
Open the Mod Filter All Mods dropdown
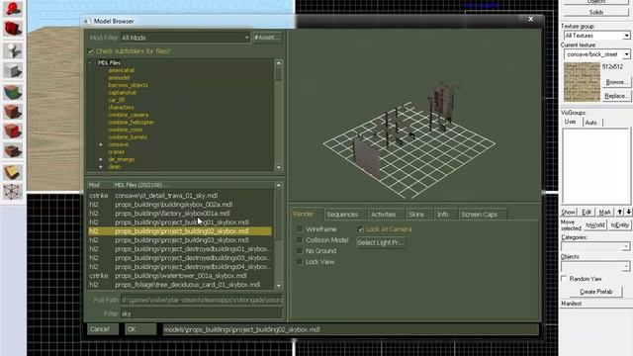pyautogui.click(x=186, y=38)
